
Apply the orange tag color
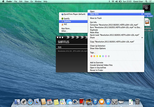click(94, 56)
